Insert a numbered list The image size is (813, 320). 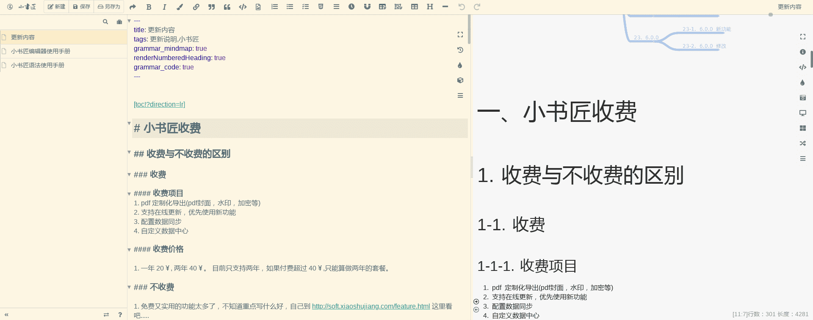click(x=274, y=7)
